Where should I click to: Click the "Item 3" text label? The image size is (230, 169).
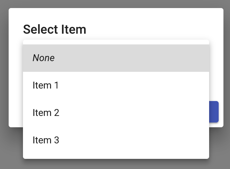click(x=46, y=140)
